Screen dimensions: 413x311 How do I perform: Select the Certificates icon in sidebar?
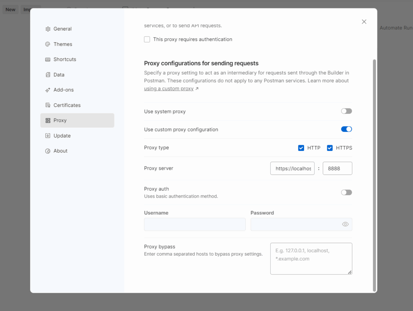[47, 105]
